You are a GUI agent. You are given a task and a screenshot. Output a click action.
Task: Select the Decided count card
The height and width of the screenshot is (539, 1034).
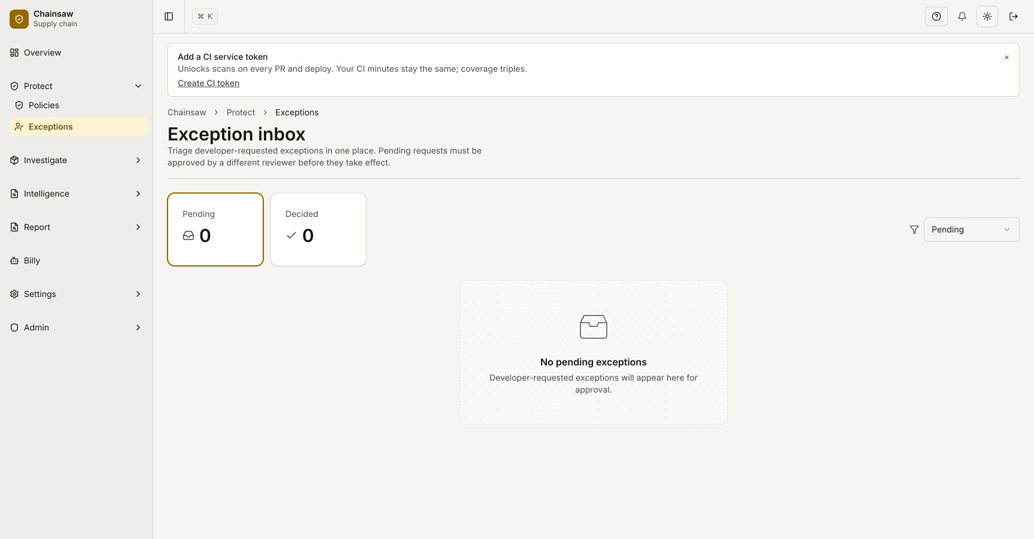[318, 229]
